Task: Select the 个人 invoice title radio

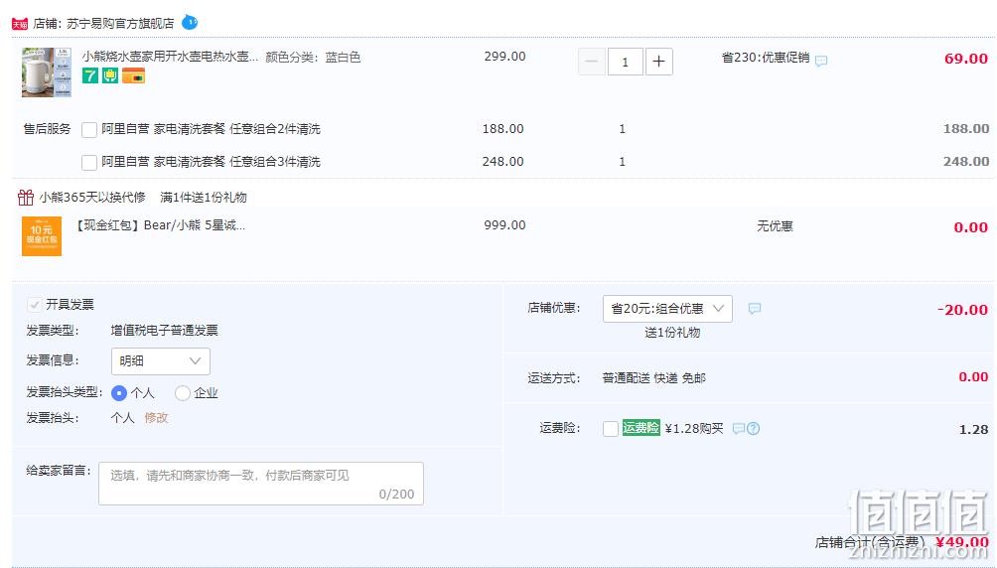Action: 119,393
